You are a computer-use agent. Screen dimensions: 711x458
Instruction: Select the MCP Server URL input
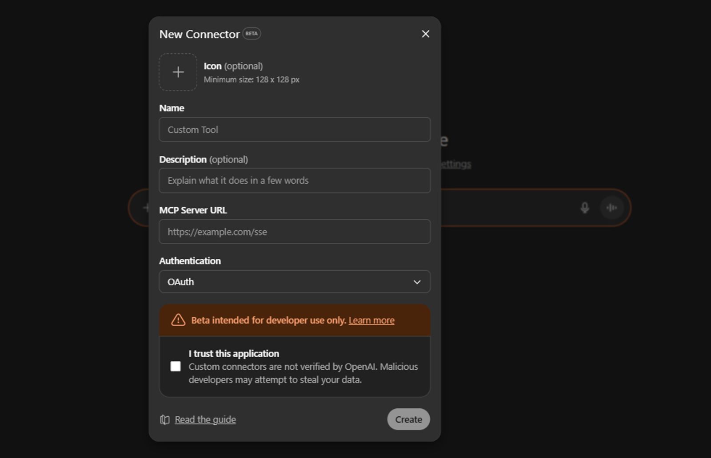click(295, 232)
